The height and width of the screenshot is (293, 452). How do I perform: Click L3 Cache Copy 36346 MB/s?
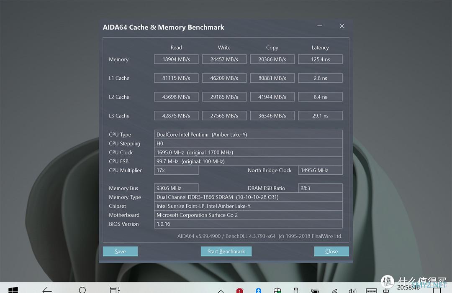click(272, 116)
